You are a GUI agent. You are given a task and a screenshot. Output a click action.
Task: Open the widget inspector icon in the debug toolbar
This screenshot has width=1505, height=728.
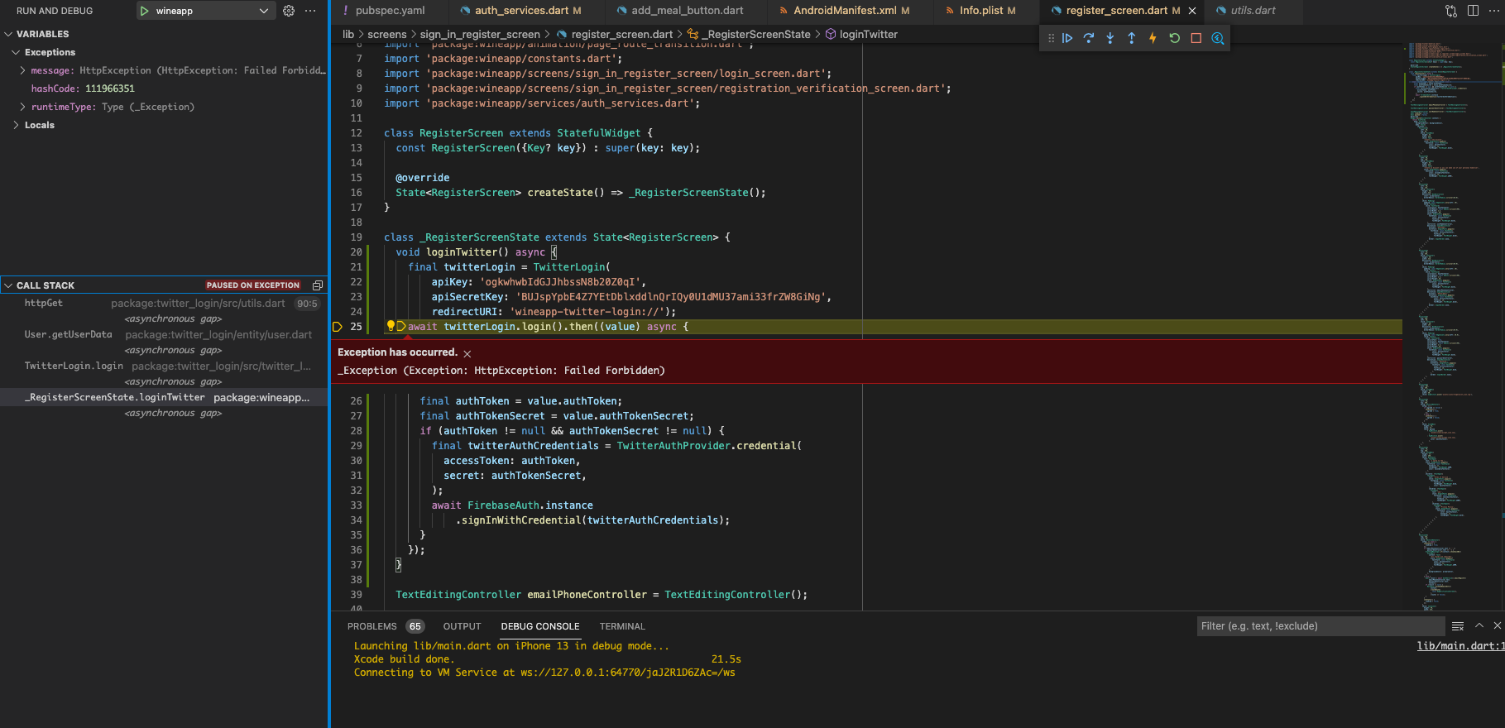1218,38
